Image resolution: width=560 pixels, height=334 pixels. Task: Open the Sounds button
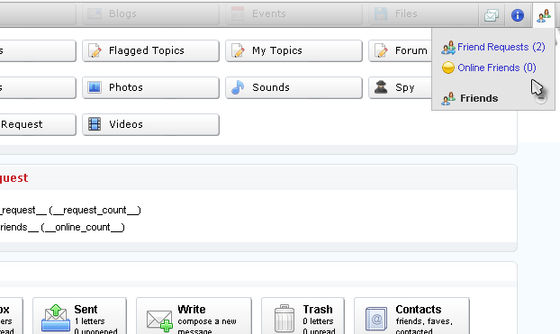click(x=294, y=87)
